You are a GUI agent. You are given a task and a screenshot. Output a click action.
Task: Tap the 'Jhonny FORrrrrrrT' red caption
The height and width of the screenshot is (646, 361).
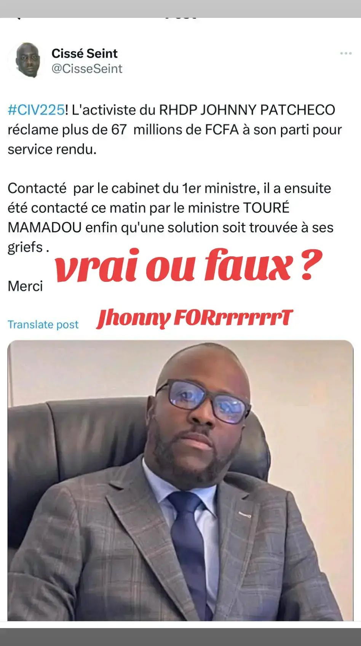(195, 318)
